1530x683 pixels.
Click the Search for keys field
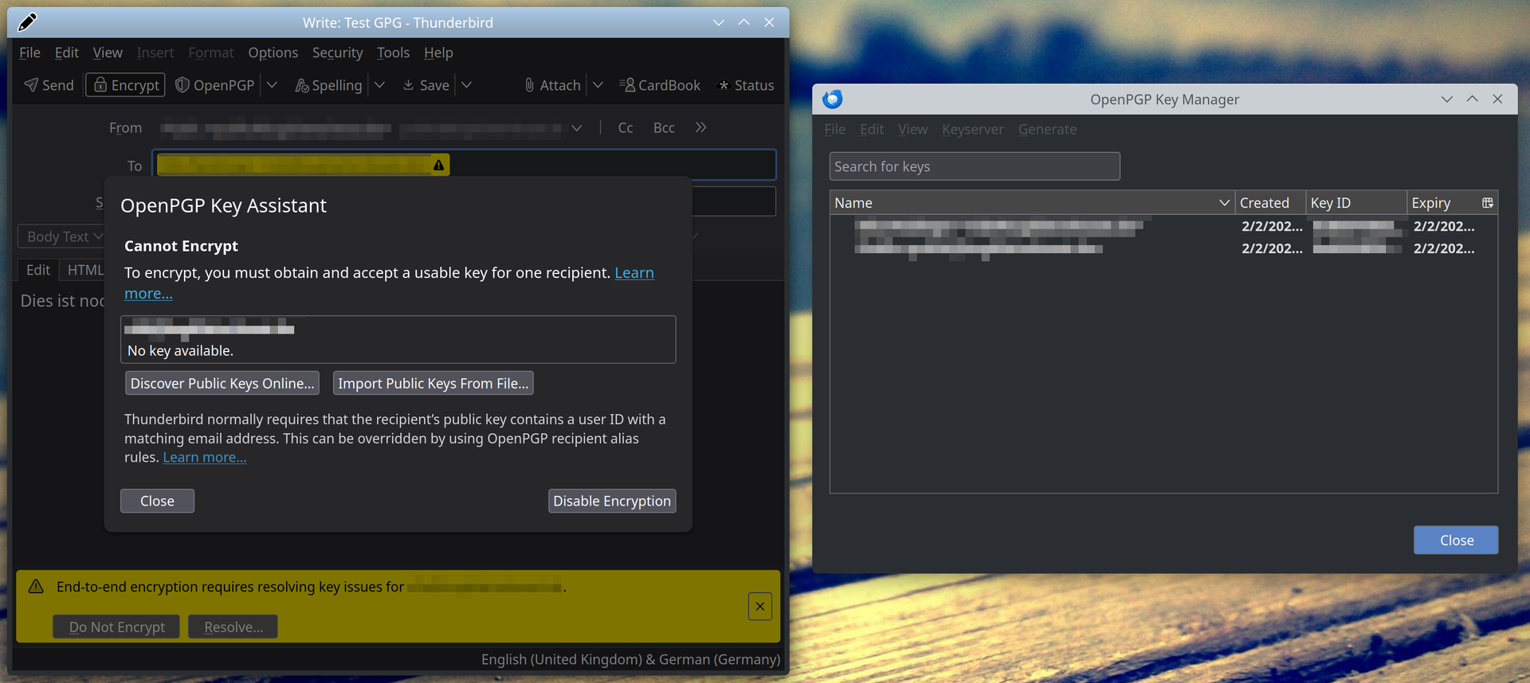[975, 166]
